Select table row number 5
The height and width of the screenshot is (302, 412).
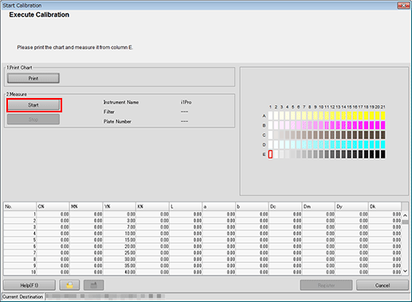202,240
